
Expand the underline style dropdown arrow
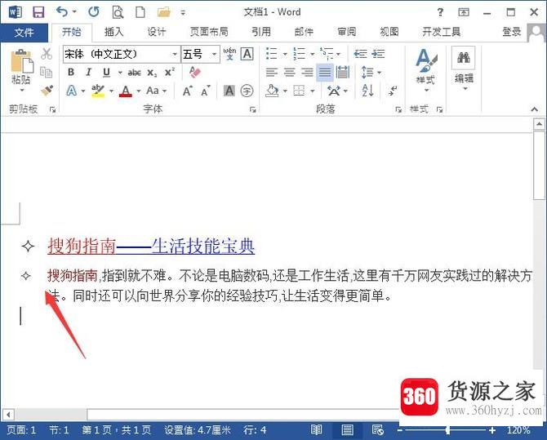(x=120, y=73)
